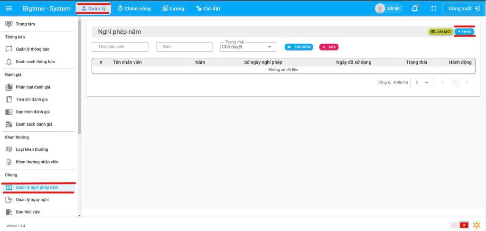This screenshot has width=486, height=231.
Task: Expand the Trạng thái dropdown
Action: (249, 47)
